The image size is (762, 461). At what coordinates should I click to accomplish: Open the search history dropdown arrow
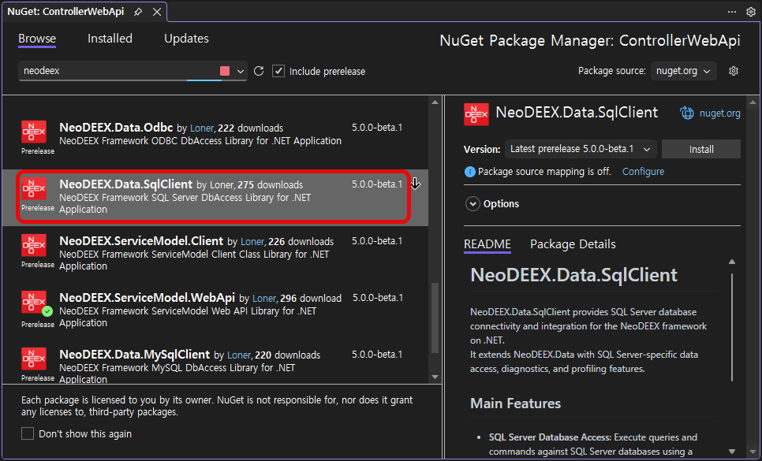[x=241, y=71]
